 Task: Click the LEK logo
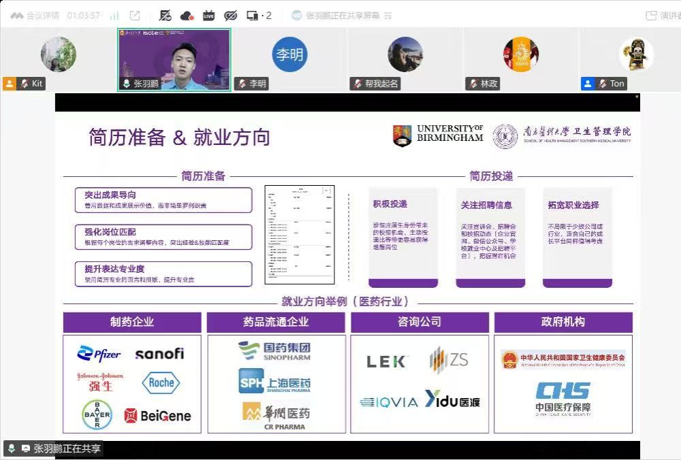(x=387, y=361)
